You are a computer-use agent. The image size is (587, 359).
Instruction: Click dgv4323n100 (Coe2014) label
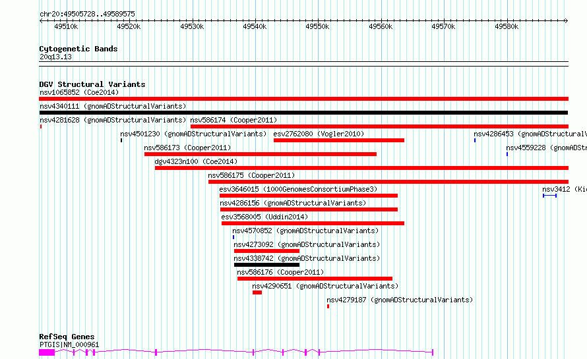click(x=196, y=161)
